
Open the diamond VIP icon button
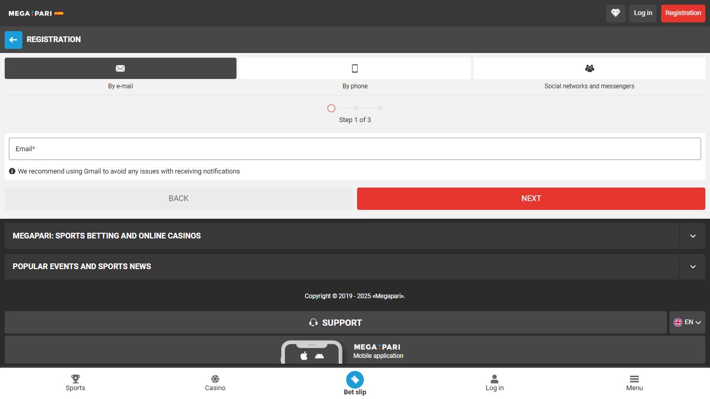pos(615,13)
